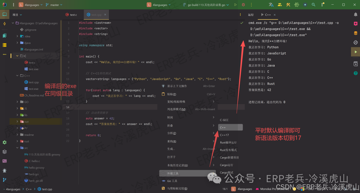This screenshot has width=360, height=193.
Task: Select 粘贴(P) in context menu
Action: 188,94
